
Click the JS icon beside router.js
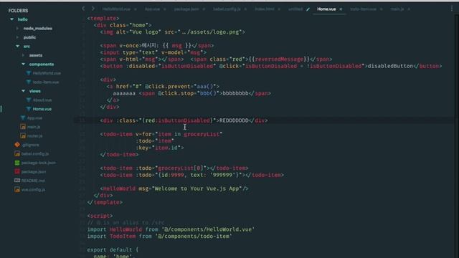pyautogui.click(x=23, y=135)
